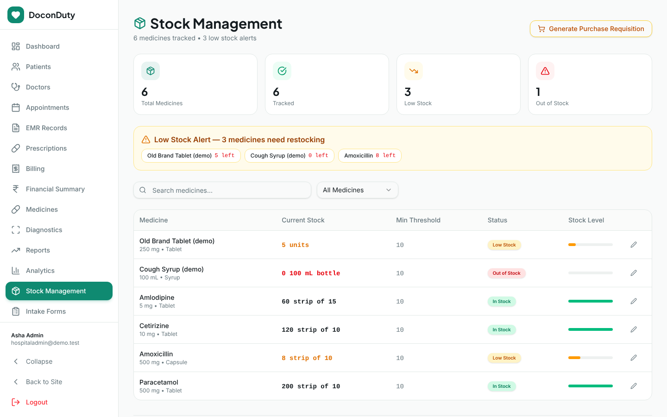The width and height of the screenshot is (667, 417).
Task: Click the Billing receipt icon
Action: click(16, 169)
